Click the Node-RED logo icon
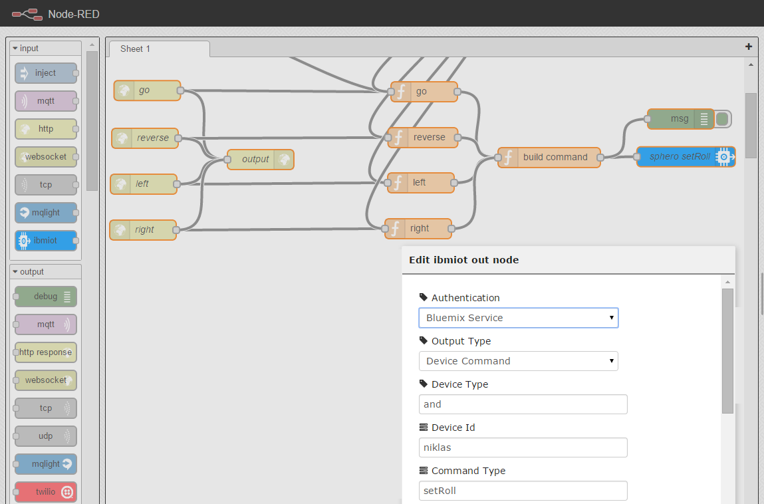Image resolution: width=764 pixels, height=504 pixels. tap(27, 14)
